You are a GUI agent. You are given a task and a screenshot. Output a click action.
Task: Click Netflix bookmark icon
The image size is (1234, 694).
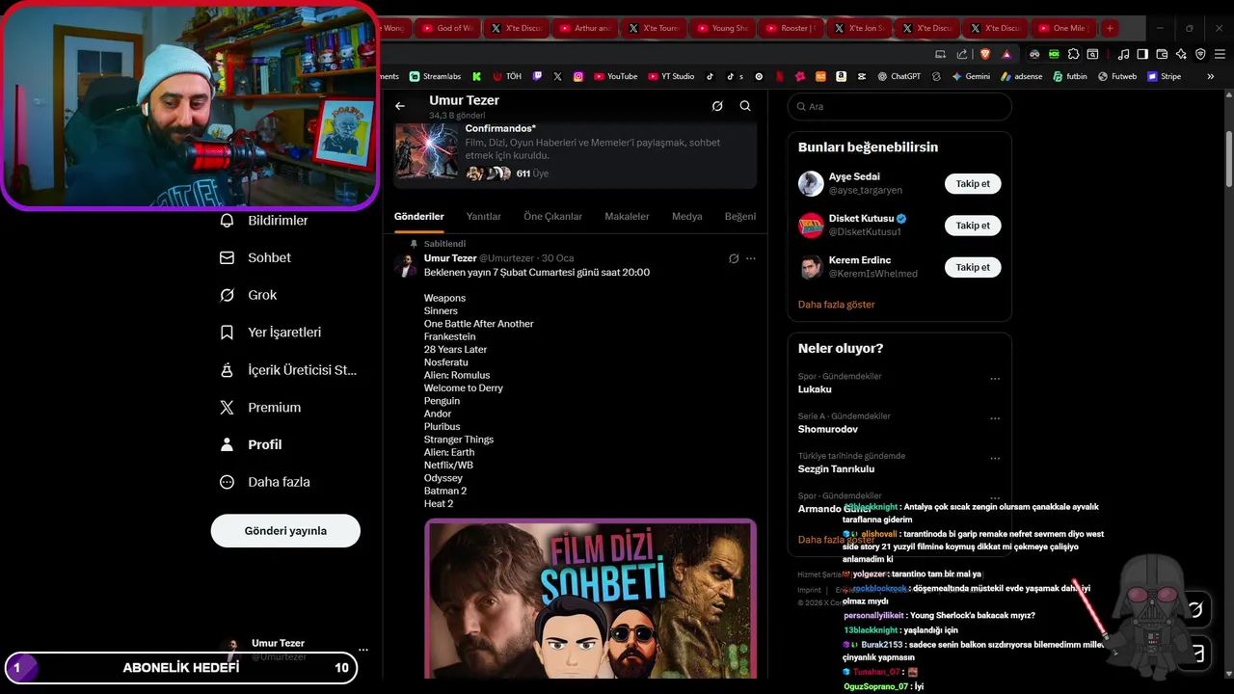click(780, 76)
